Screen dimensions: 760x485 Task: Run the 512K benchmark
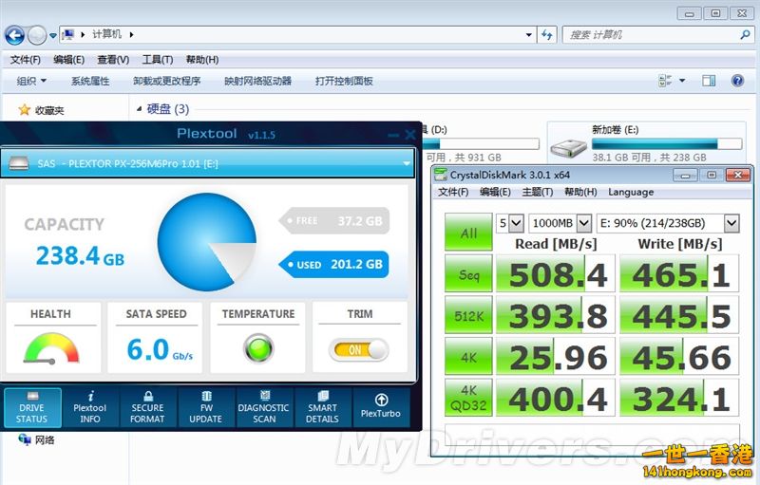click(x=468, y=315)
